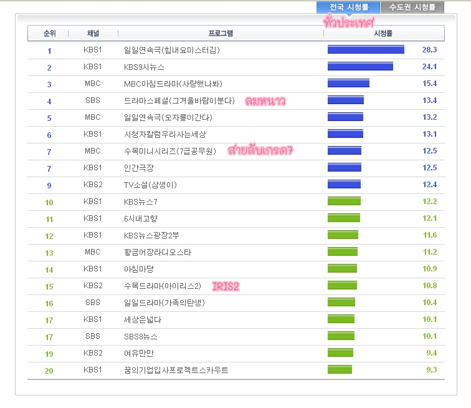Select program 세상은넓다
This screenshot has width=471, height=408.
[x=143, y=319]
